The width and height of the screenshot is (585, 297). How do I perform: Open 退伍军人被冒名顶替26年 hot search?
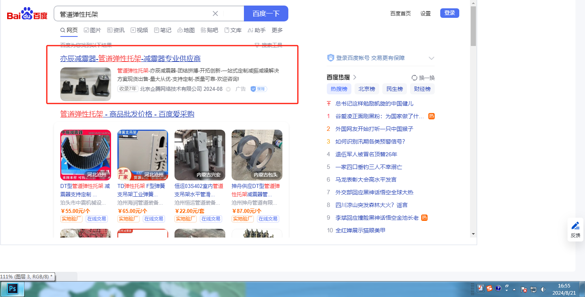tap(366, 154)
